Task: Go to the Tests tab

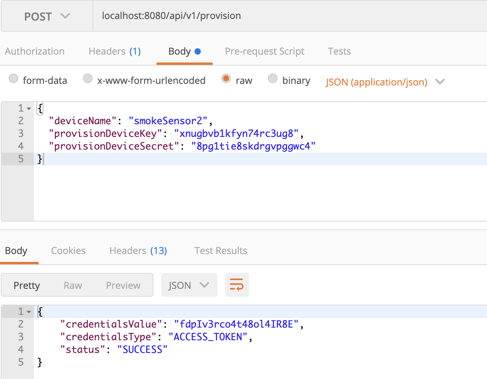Action: [339, 51]
